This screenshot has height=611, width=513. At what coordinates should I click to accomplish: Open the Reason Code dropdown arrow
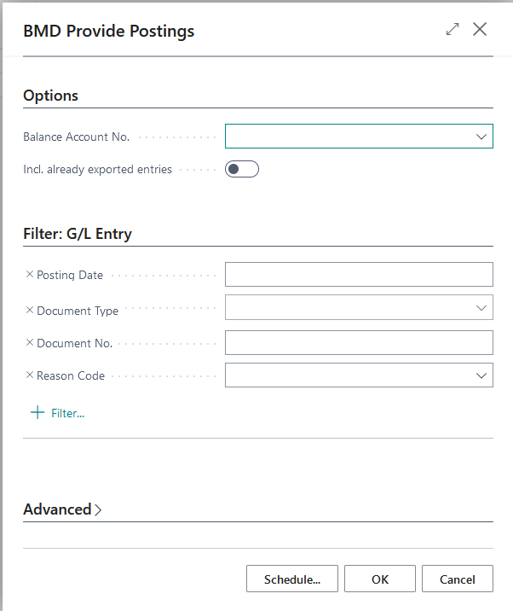481,375
